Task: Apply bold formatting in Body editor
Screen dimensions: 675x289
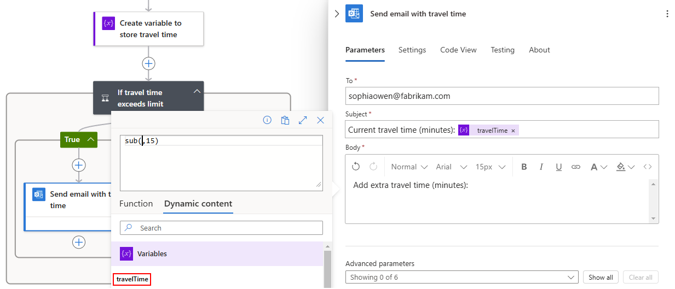Action: (524, 167)
